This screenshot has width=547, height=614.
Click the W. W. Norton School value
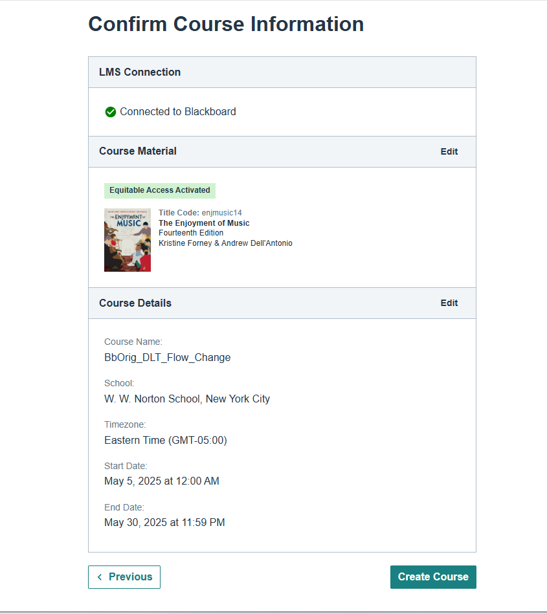[187, 399]
